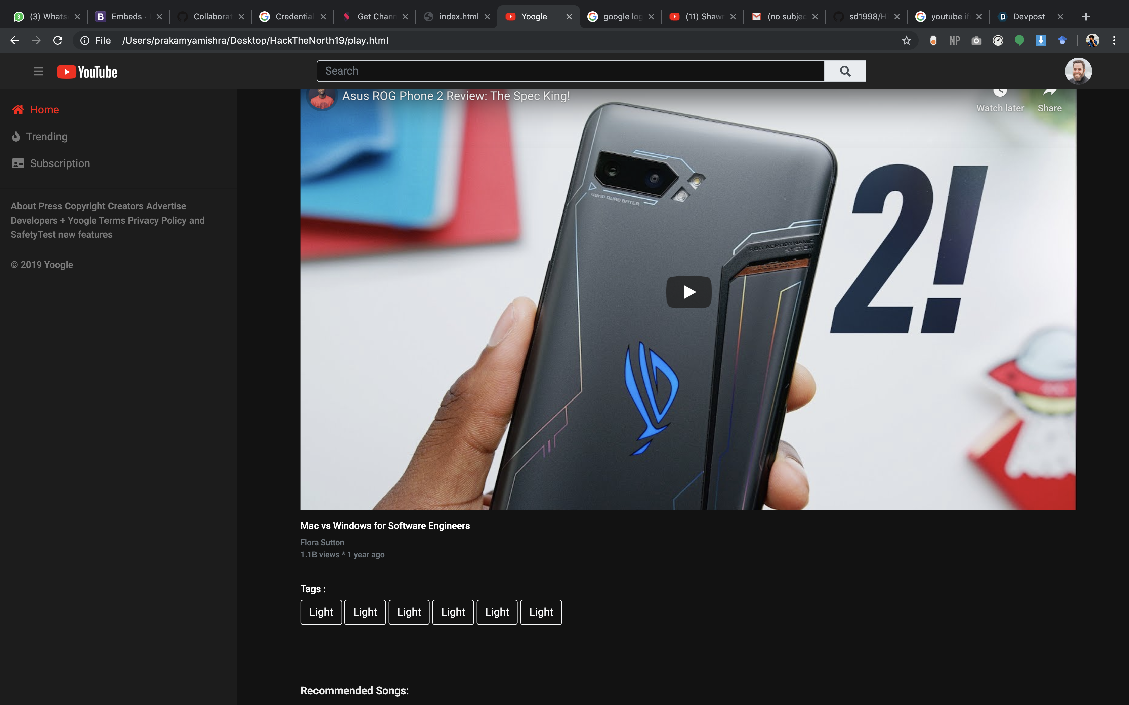Switch to the index.html tab
The width and height of the screenshot is (1129, 705).
[x=458, y=17]
